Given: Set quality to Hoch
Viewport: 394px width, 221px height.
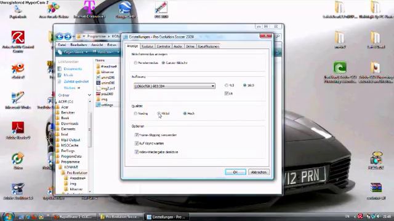Looking at the screenshot, I should (x=185, y=114).
